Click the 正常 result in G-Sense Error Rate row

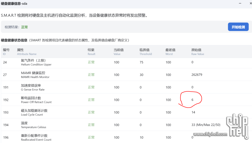91,87
